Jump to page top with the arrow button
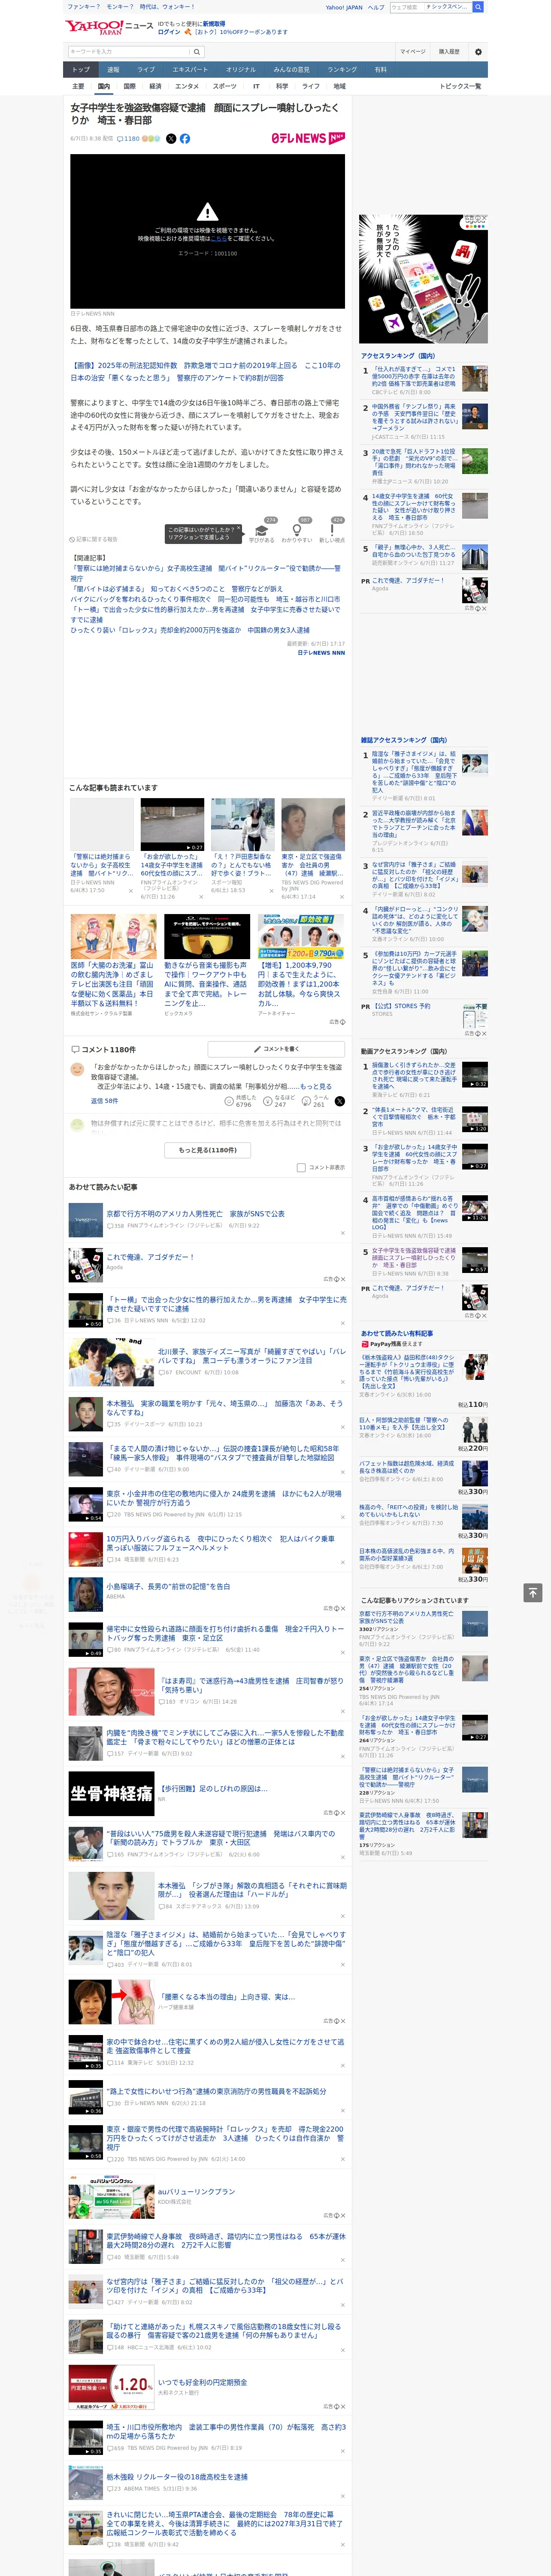551x2576 pixels. (x=533, y=1593)
